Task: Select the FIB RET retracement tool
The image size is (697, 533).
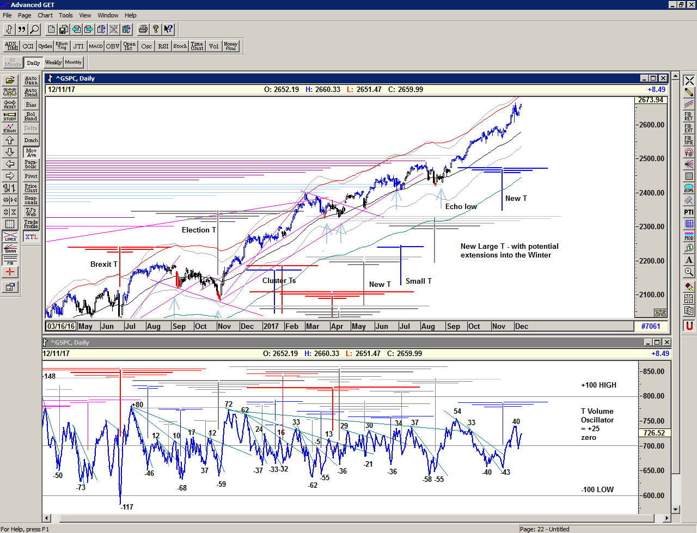Action: [689, 117]
